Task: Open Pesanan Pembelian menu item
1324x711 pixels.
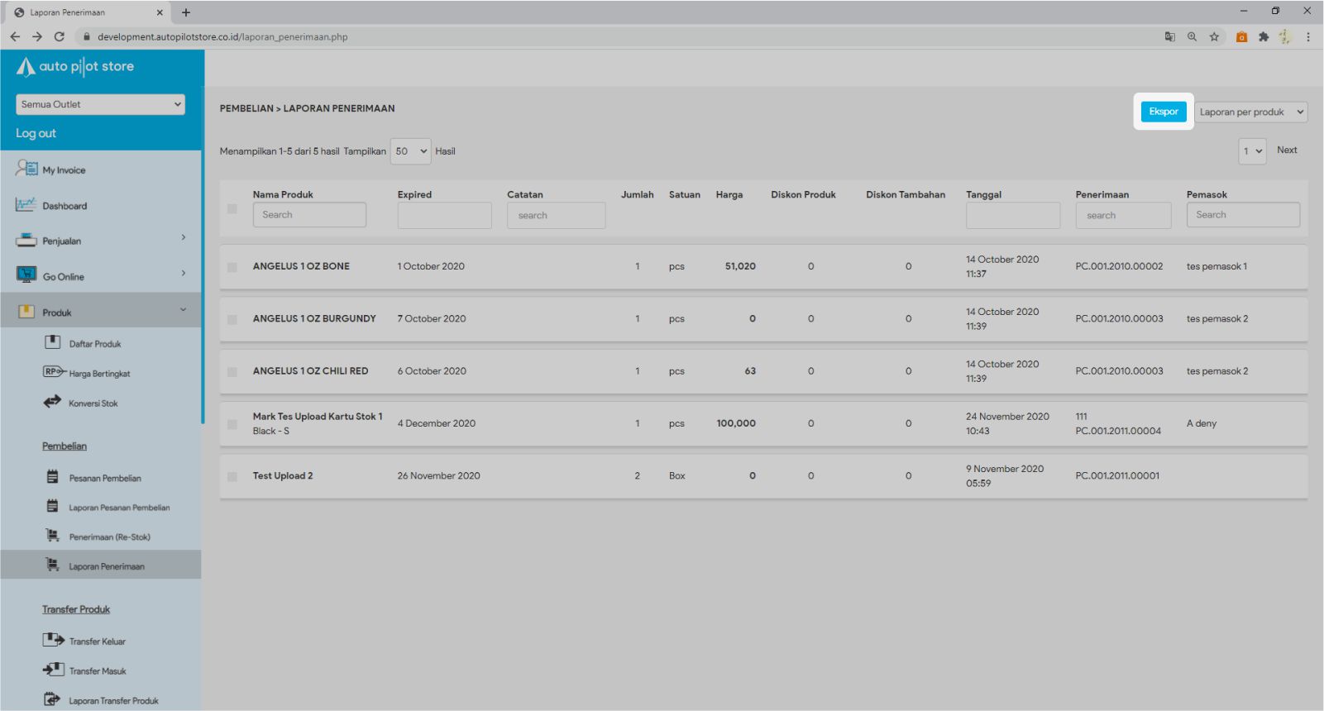Action: point(105,478)
